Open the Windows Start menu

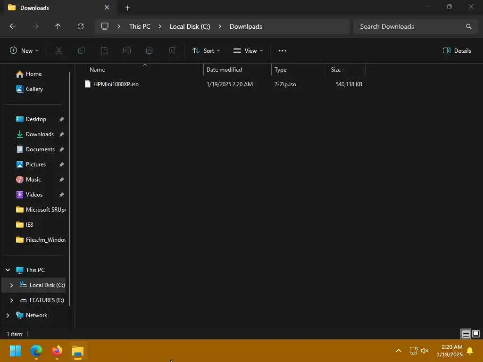[15, 351]
